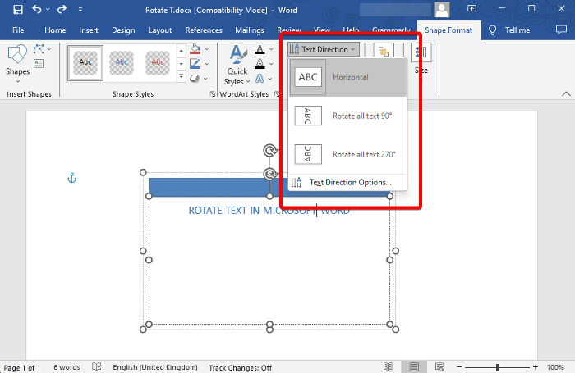Click the Arrange group icon

tap(384, 52)
